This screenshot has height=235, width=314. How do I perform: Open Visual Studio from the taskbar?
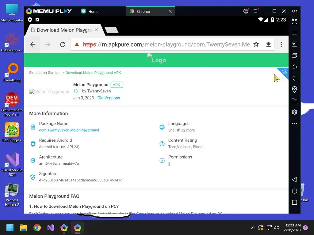tap(51, 228)
